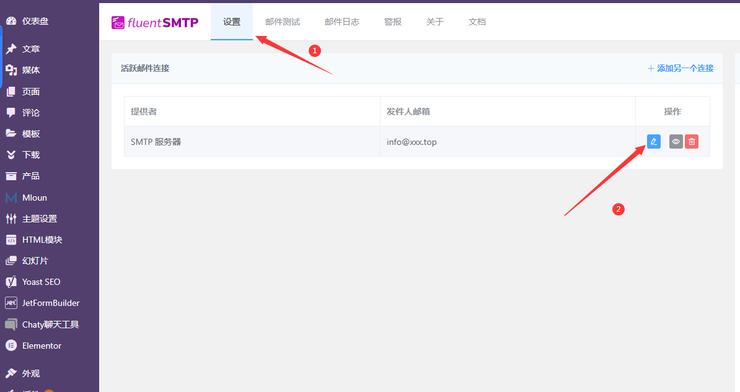Go to the 警报 tab

[x=393, y=22]
